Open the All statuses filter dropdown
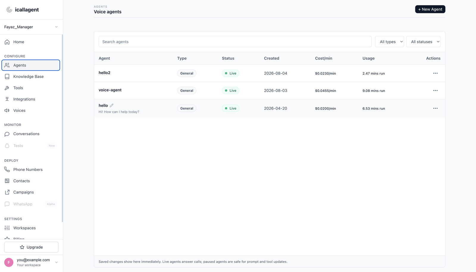The width and height of the screenshot is (476, 272). (x=423, y=42)
